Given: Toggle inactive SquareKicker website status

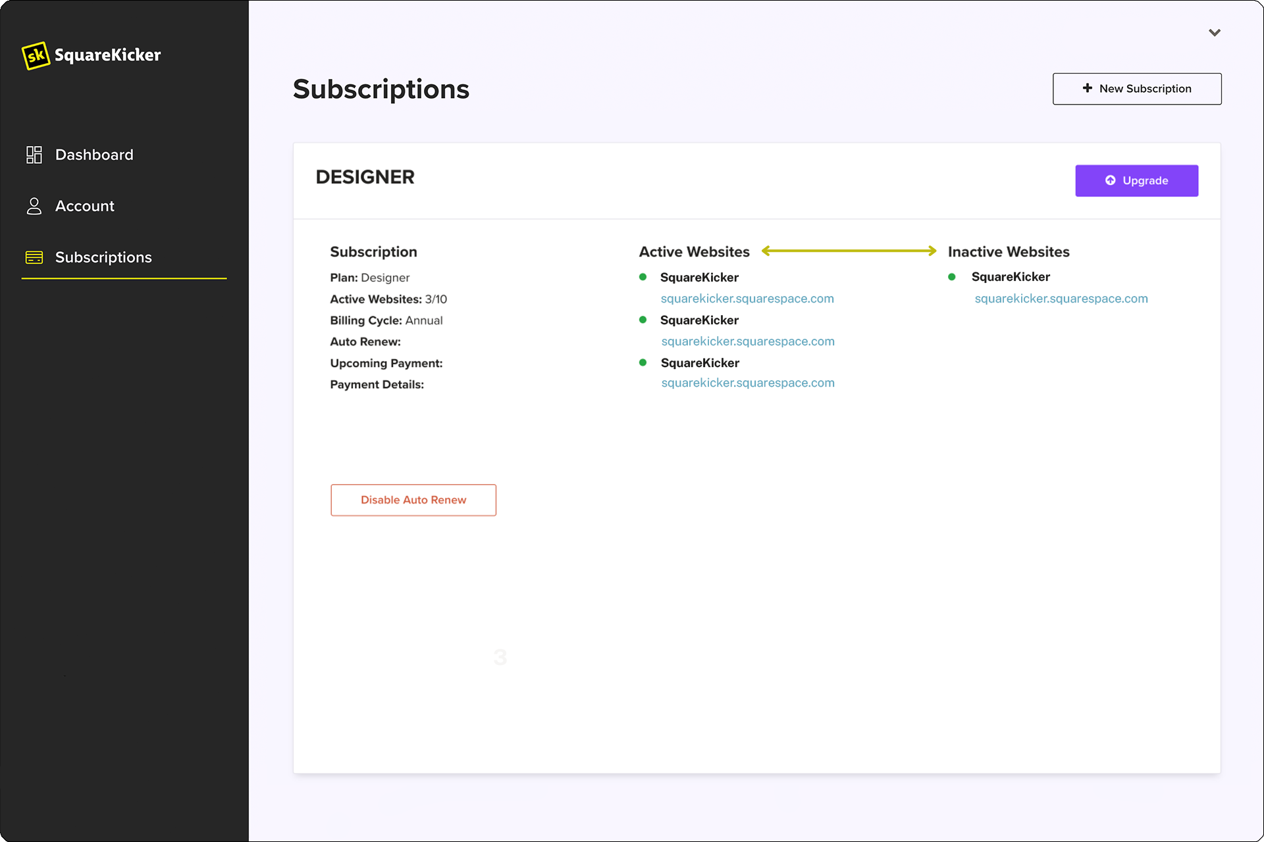Looking at the screenshot, I should tap(955, 276).
